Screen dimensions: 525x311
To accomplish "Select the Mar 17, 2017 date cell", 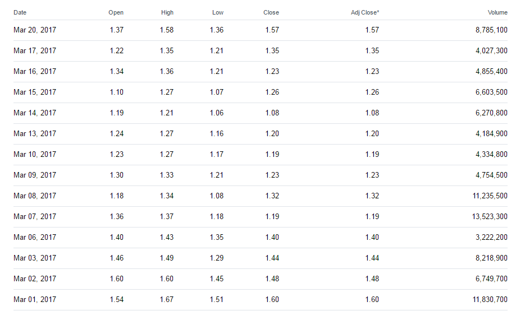I will pos(35,51).
